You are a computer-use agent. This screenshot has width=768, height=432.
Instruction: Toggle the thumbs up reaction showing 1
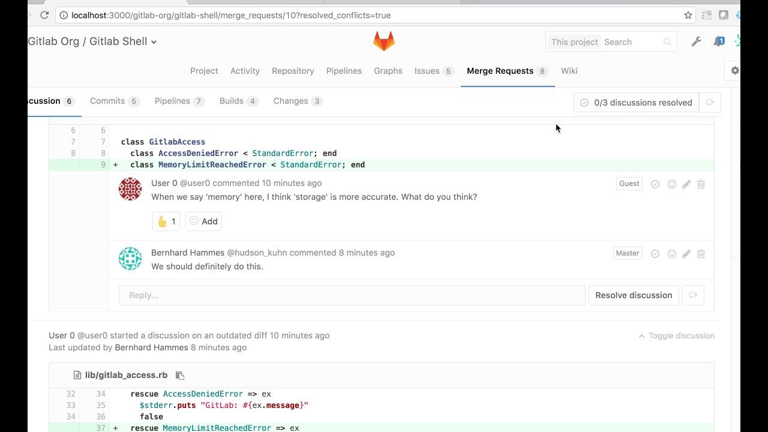[166, 221]
